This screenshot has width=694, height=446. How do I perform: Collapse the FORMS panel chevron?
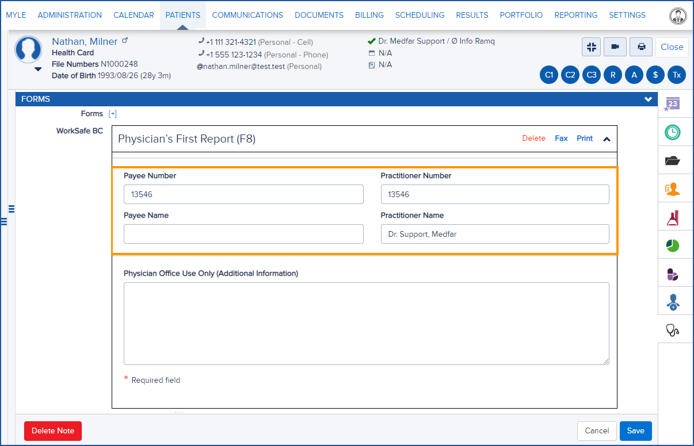(x=648, y=98)
